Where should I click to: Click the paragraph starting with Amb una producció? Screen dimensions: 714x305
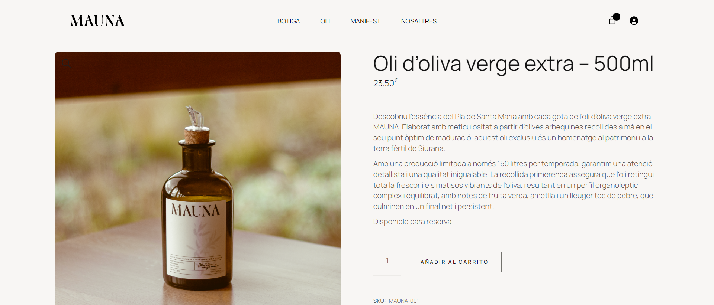[x=514, y=185]
